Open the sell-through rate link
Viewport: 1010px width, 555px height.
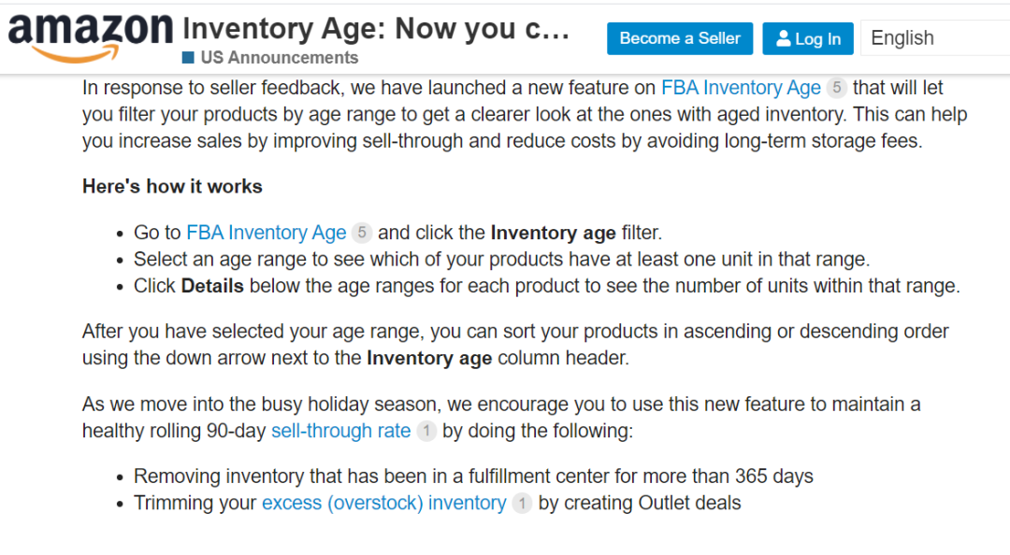340,431
